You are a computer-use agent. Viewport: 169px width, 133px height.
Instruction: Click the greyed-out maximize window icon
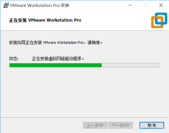click(145, 5)
